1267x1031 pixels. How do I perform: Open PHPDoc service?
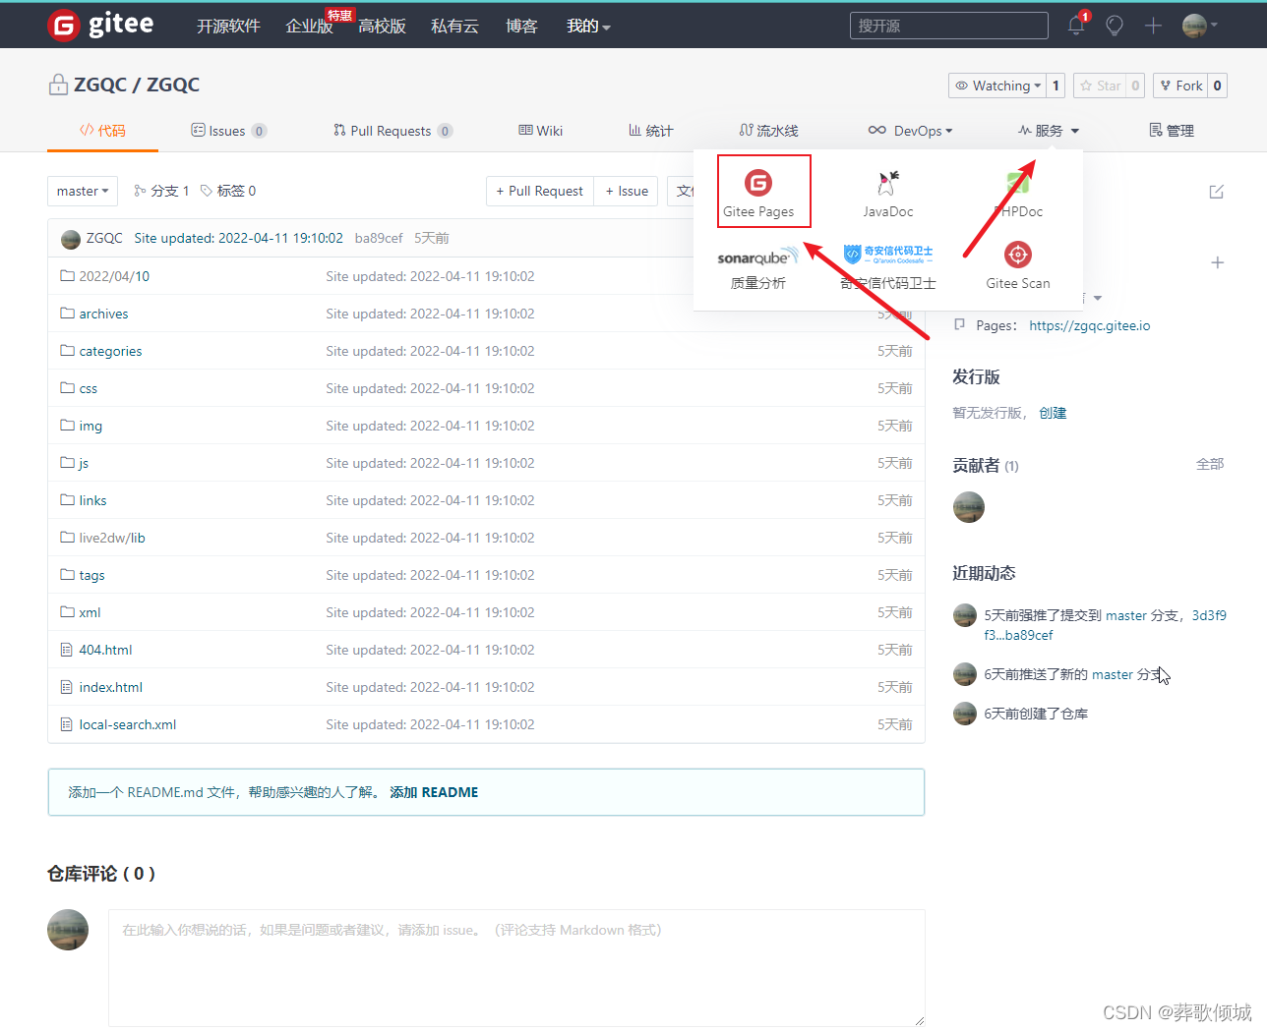point(1018,193)
